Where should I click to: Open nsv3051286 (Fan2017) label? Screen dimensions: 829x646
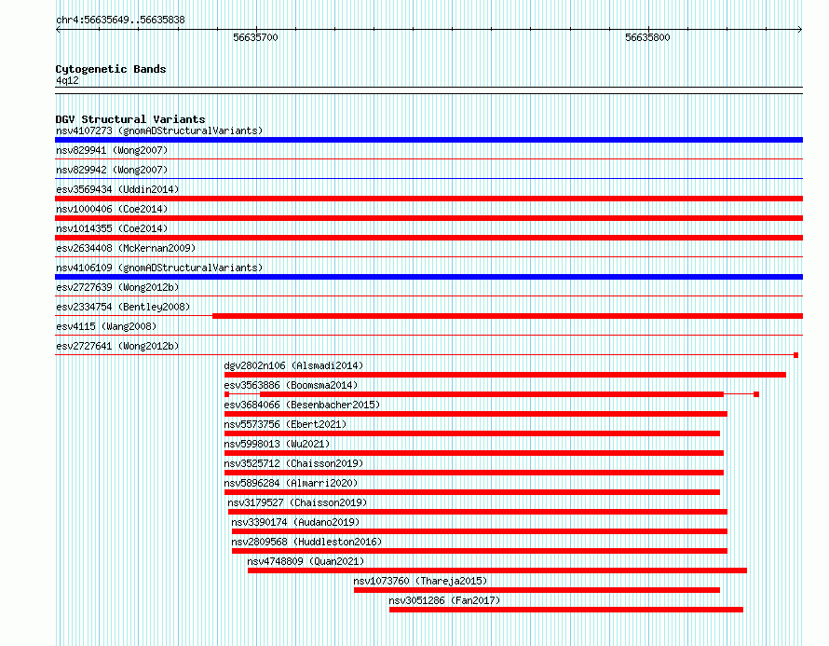(x=444, y=600)
